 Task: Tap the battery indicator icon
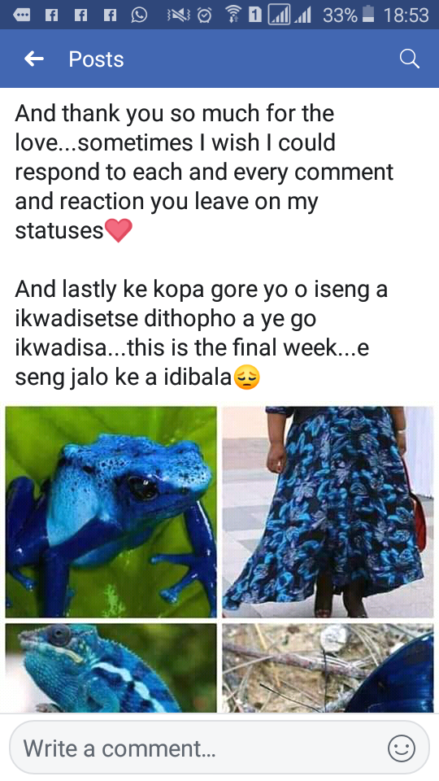click(x=368, y=15)
